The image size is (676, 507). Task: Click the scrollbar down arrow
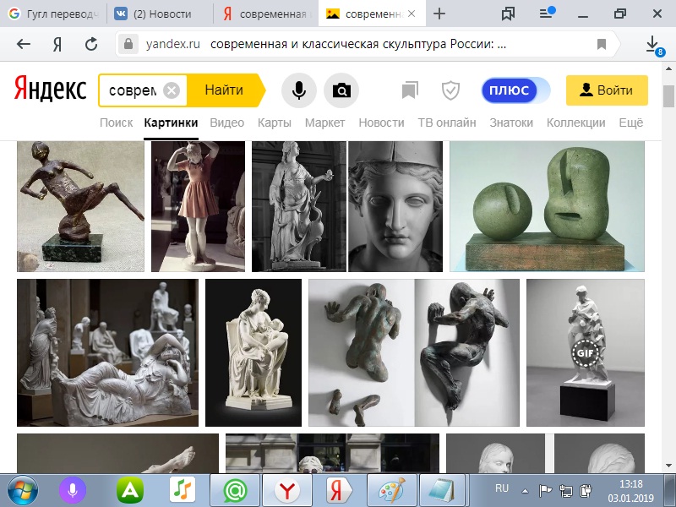[668, 466]
